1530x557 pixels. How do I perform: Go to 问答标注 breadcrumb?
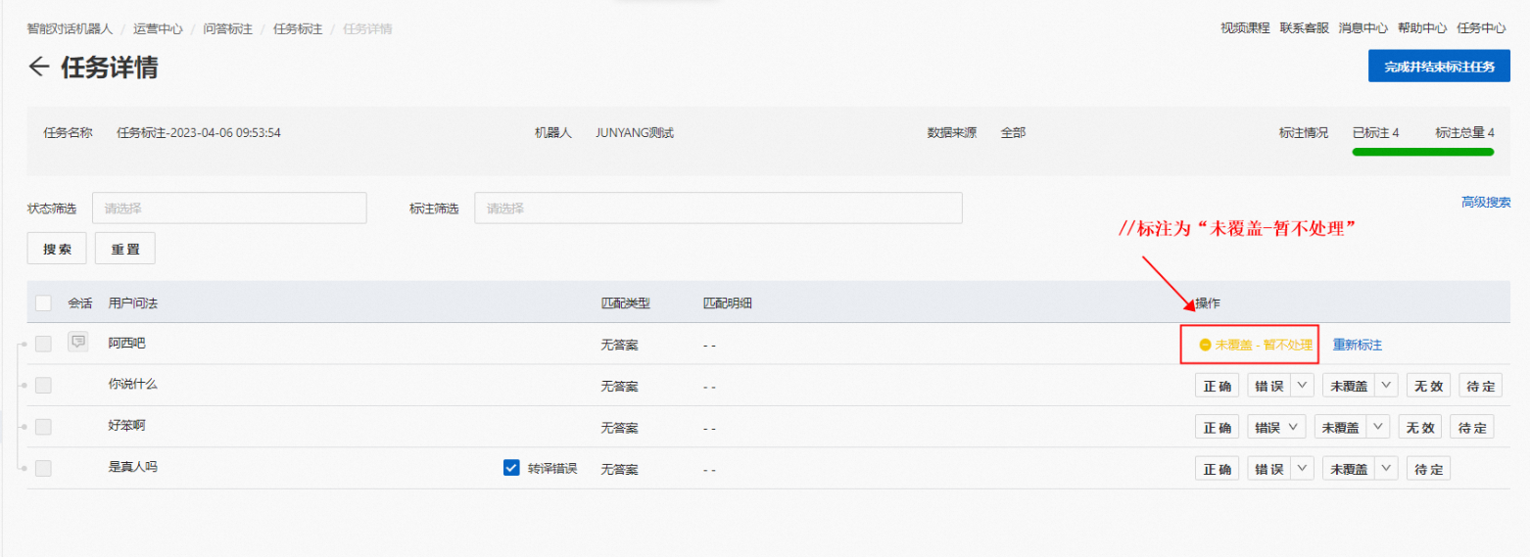(227, 29)
